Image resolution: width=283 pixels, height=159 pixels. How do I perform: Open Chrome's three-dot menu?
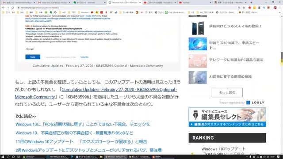pos(280,8)
